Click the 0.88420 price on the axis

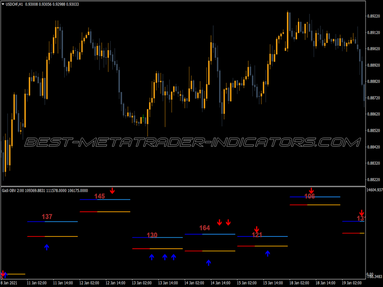pos(374,147)
